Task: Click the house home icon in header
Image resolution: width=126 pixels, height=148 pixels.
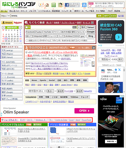Action: 47,5
